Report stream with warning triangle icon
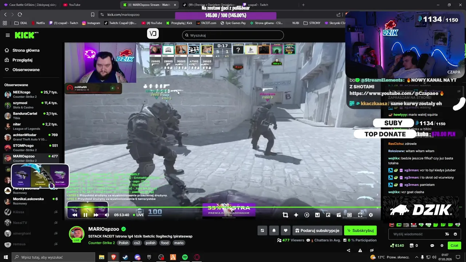The image size is (466, 262). (360, 250)
